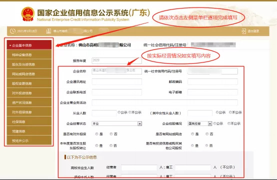Choose 否 for 是否有对外担保

(111, 134)
